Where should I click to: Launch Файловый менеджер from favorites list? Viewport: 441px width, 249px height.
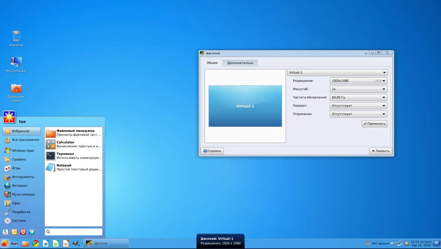73,133
